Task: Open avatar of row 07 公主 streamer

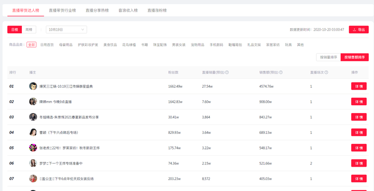Action: pyautogui.click(x=33, y=179)
